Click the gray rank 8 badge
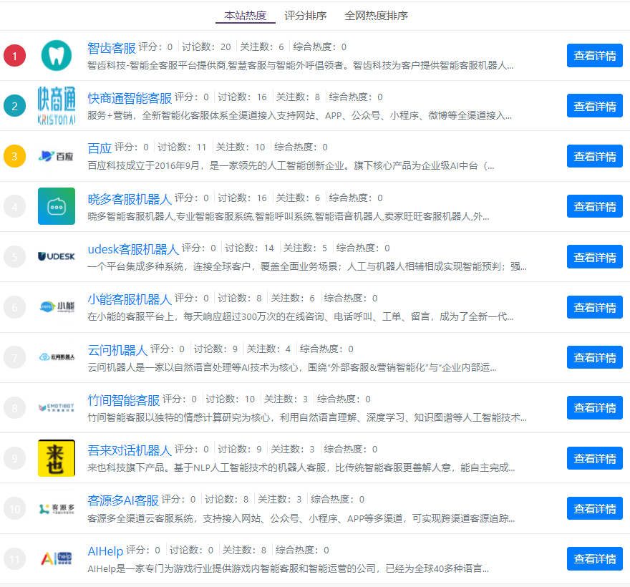The image size is (630, 587). pyautogui.click(x=14, y=408)
